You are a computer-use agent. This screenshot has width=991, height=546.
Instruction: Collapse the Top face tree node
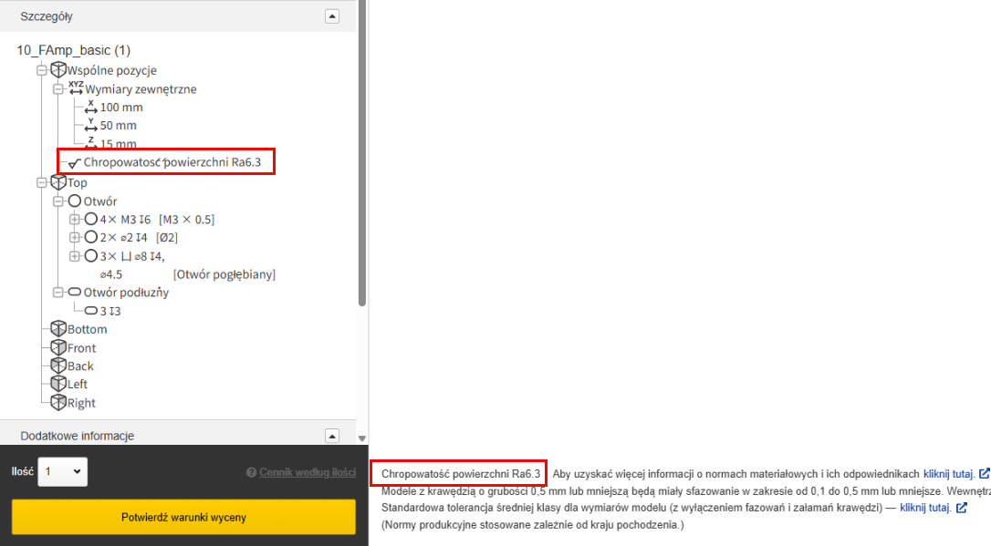tap(41, 182)
